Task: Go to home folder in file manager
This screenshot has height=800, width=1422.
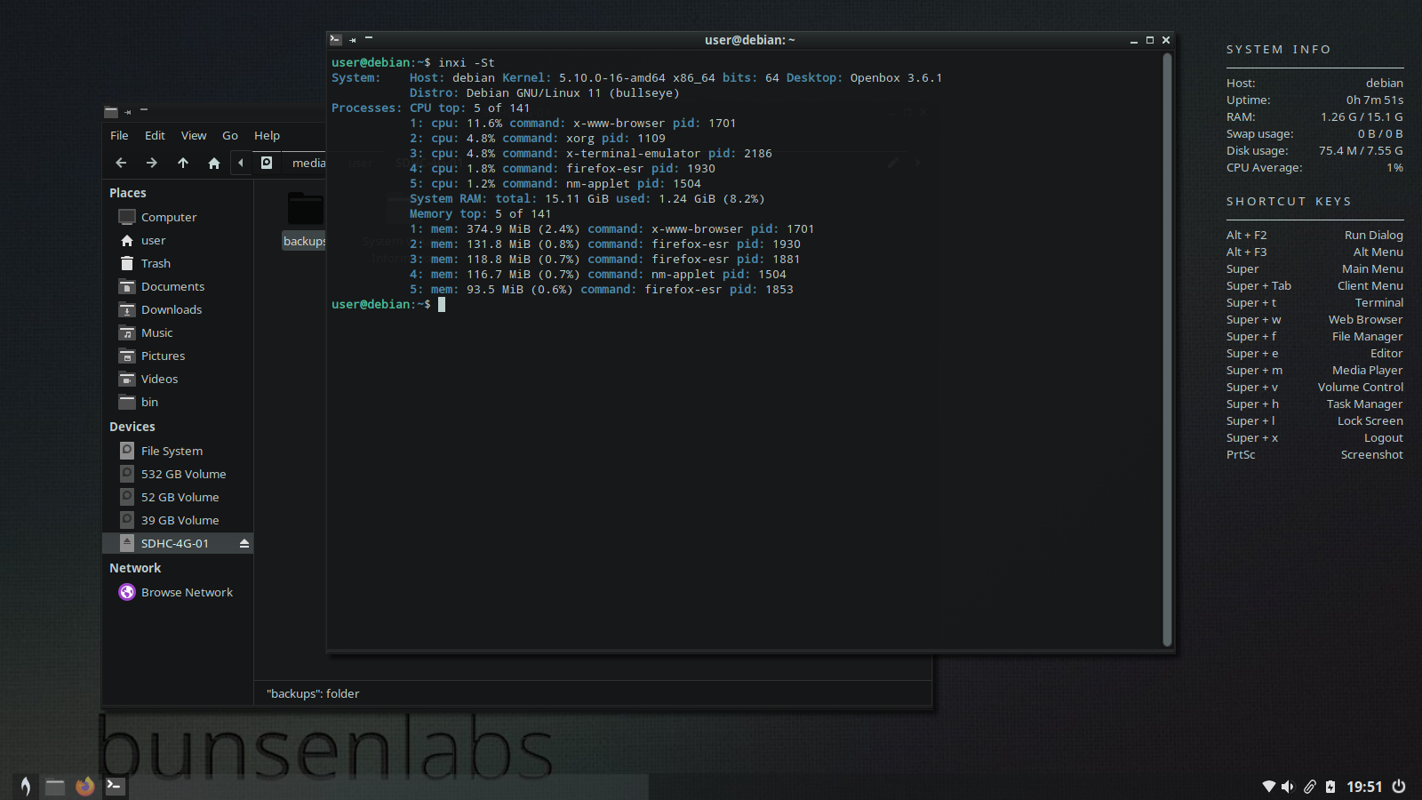Action: [x=214, y=163]
